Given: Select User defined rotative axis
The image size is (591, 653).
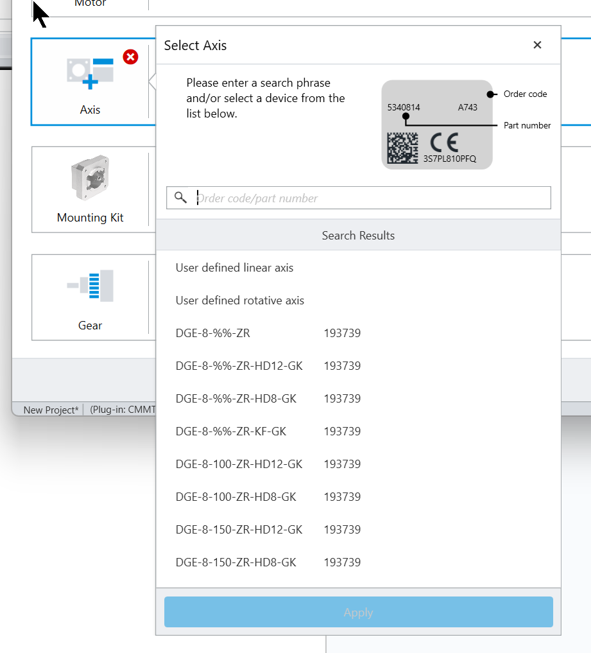Looking at the screenshot, I should 359,300.
